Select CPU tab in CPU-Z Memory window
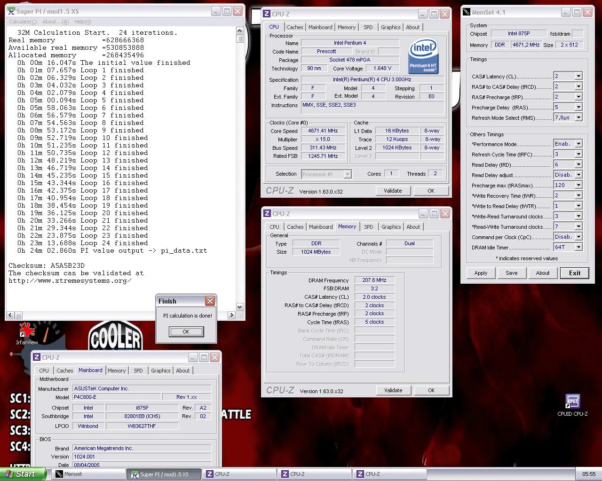The image size is (602, 481). coord(274,227)
